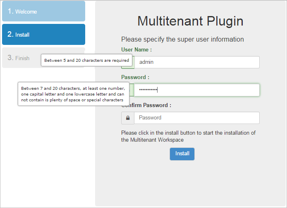Click the number 1 of the Welcome step

click(10, 11)
